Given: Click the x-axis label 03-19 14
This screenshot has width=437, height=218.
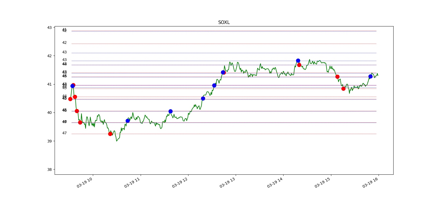Looking at the screenshot, I should (x=275, y=182).
